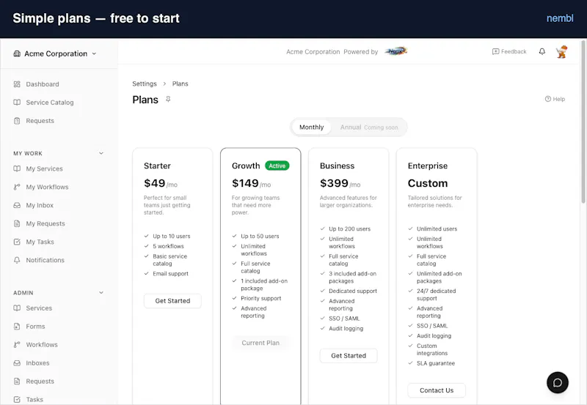Click the page vertical scrollbar

coord(583,123)
